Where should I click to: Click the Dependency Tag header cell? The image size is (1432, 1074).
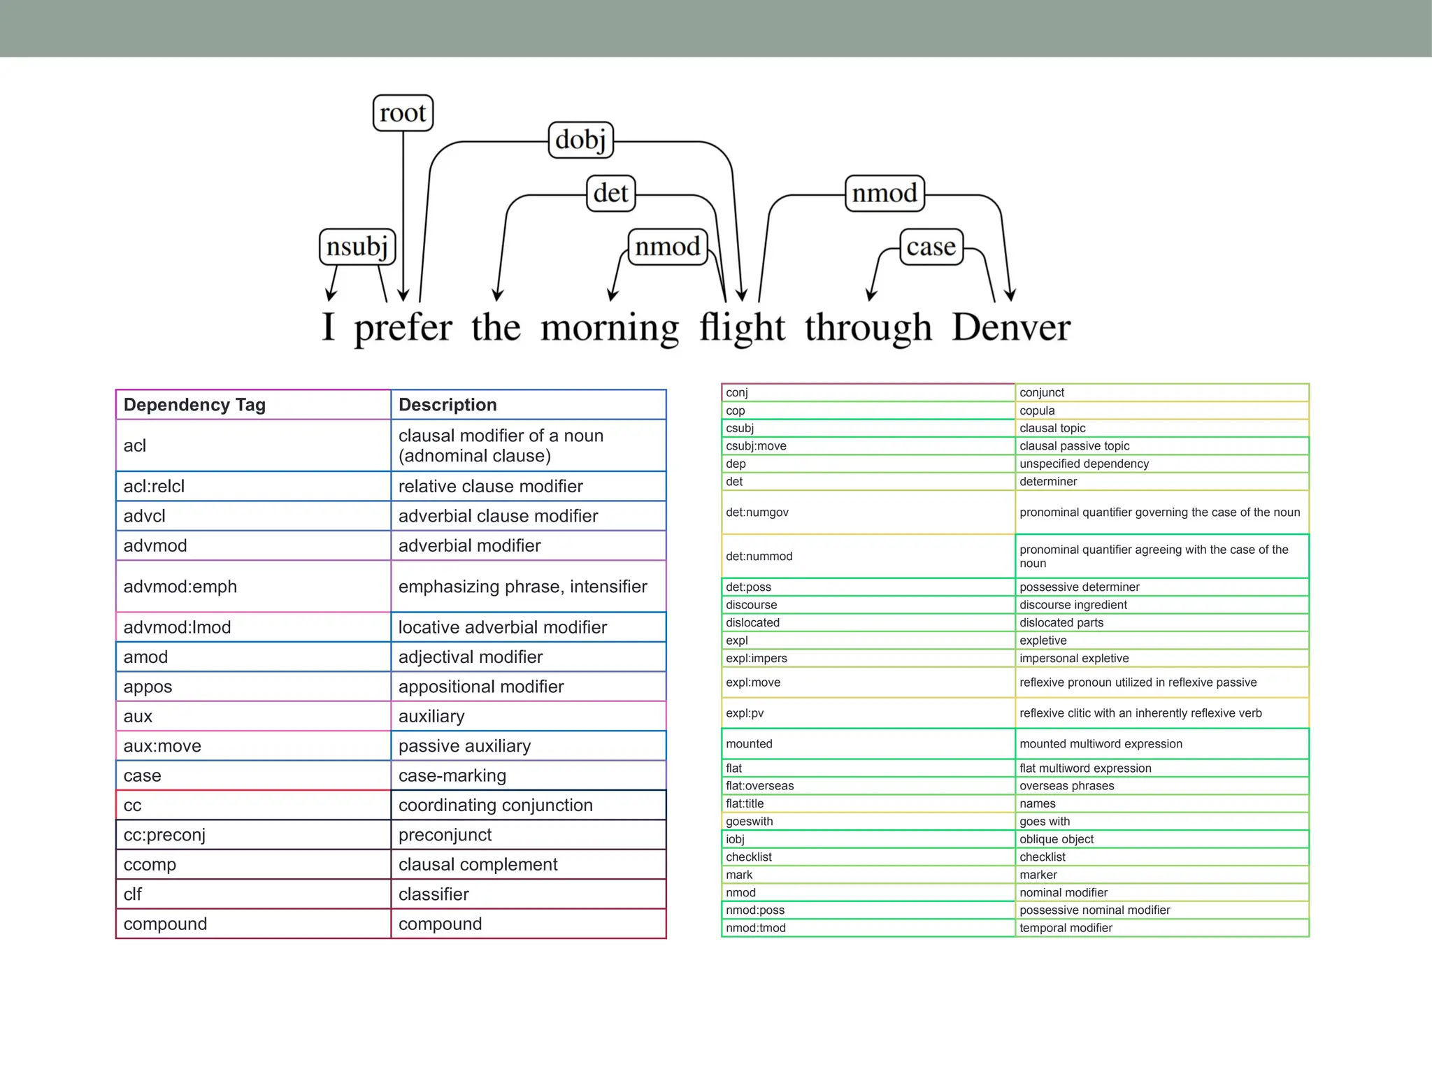coord(252,405)
